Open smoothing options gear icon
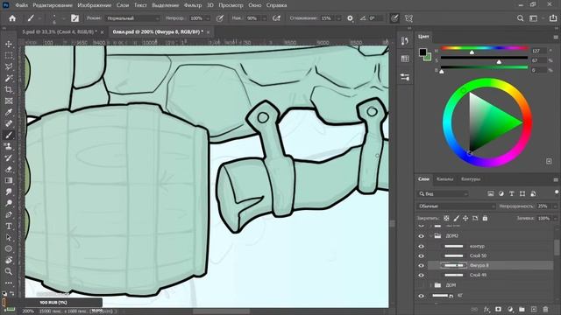 [x=350, y=18]
